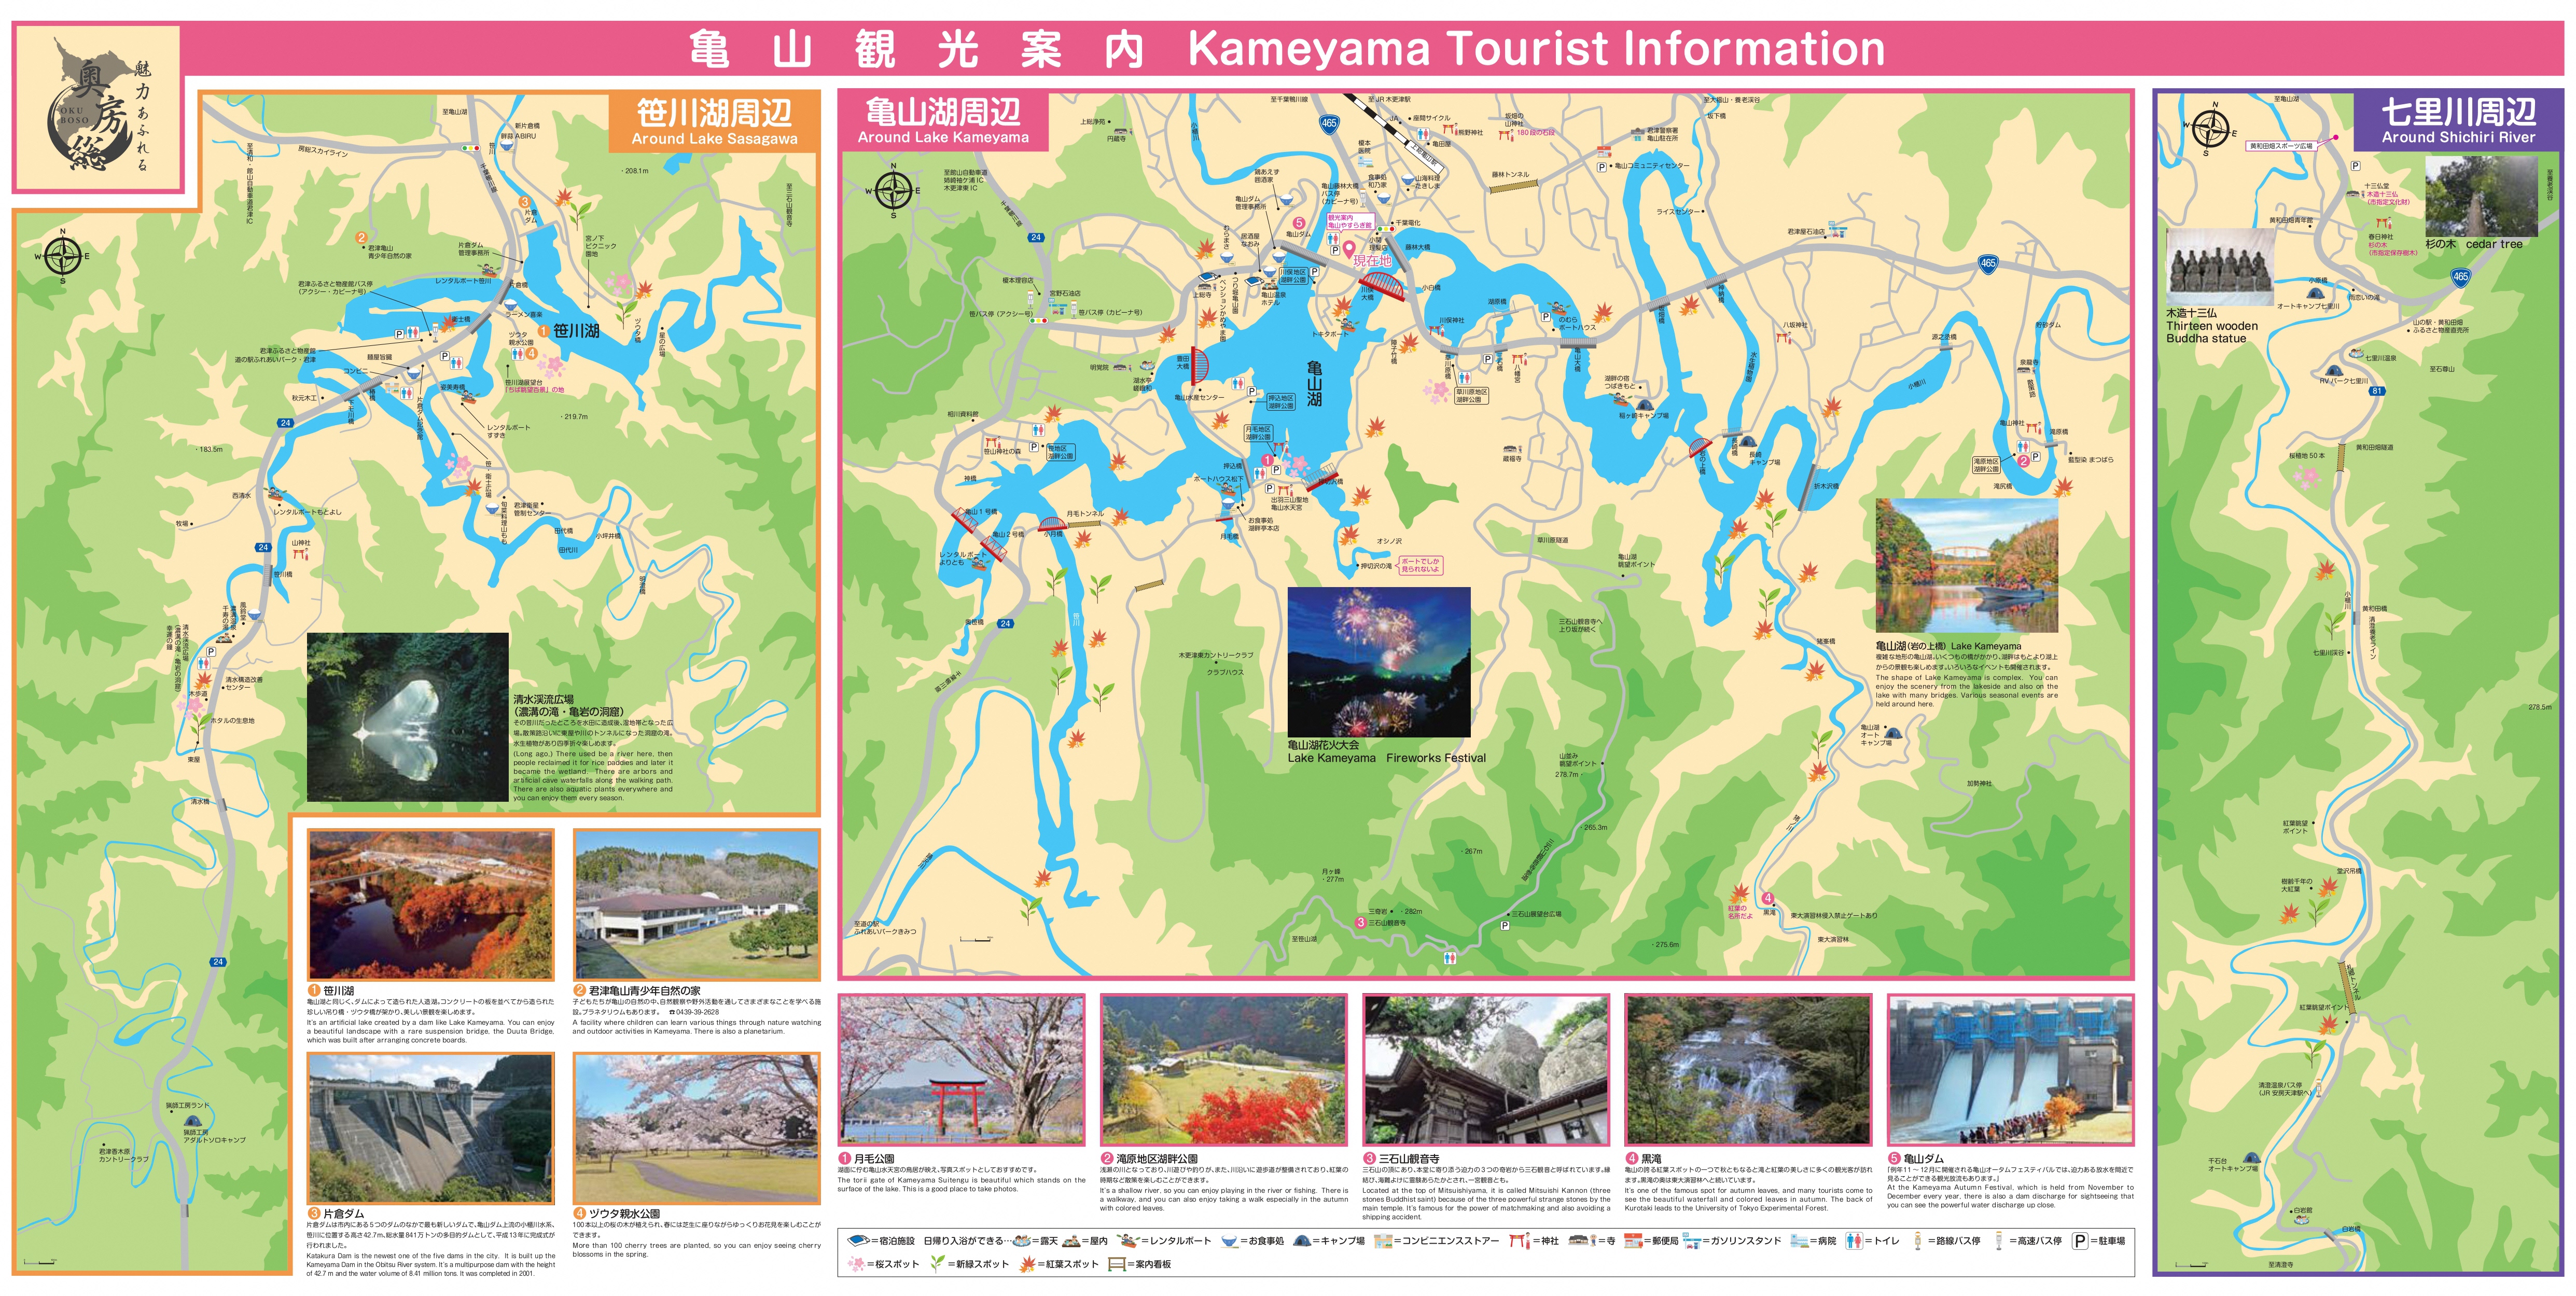
Task: Open the 三石山観音寺 temple photo
Action: click(x=1486, y=1069)
